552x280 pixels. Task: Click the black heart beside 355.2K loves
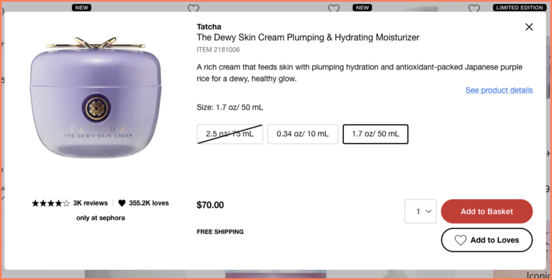coord(122,203)
